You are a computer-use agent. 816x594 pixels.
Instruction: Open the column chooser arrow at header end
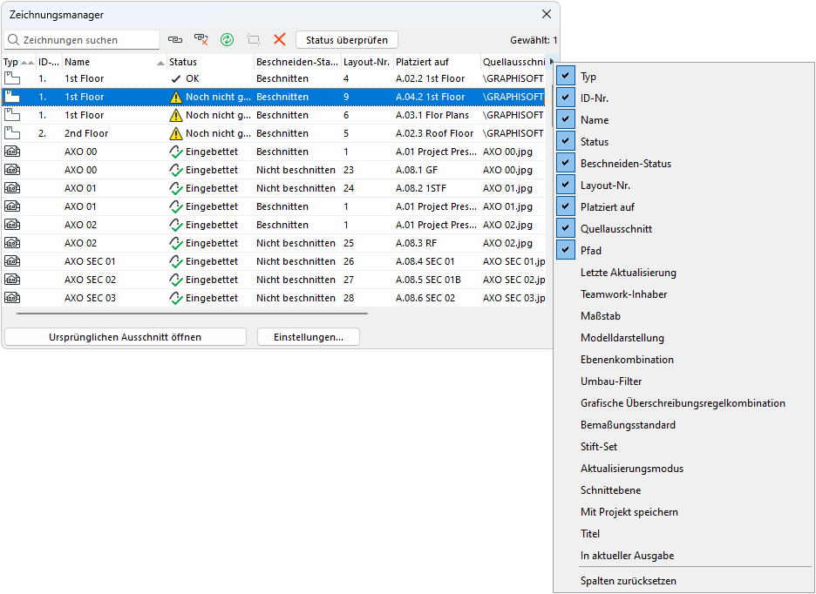pyautogui.click(x=551, y=61)
